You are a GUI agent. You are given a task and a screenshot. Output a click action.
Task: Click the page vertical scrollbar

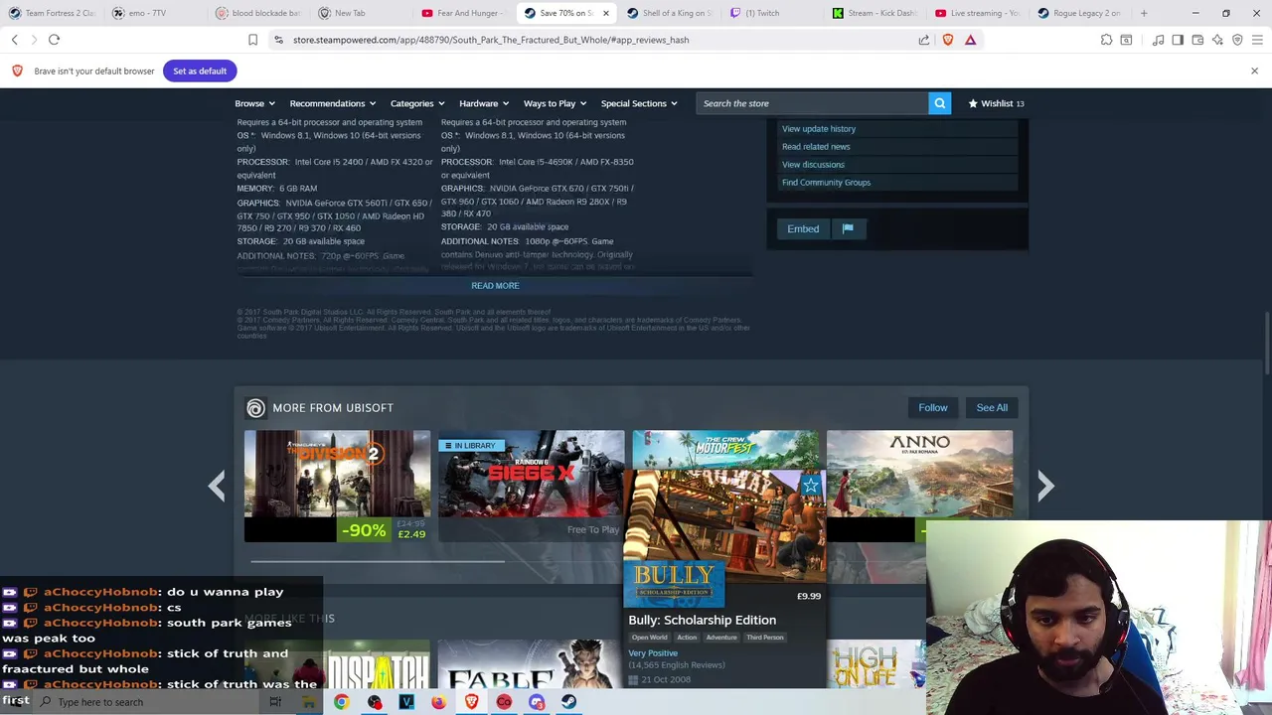point(1266,343)
